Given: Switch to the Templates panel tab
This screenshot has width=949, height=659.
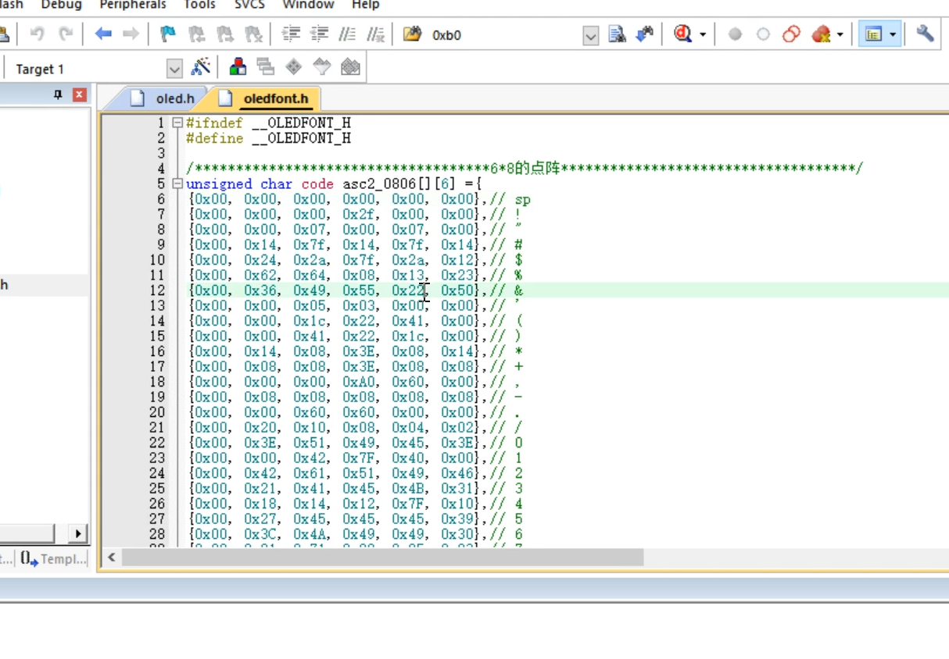Looking at the screenshot, I should tap(53, 558).
